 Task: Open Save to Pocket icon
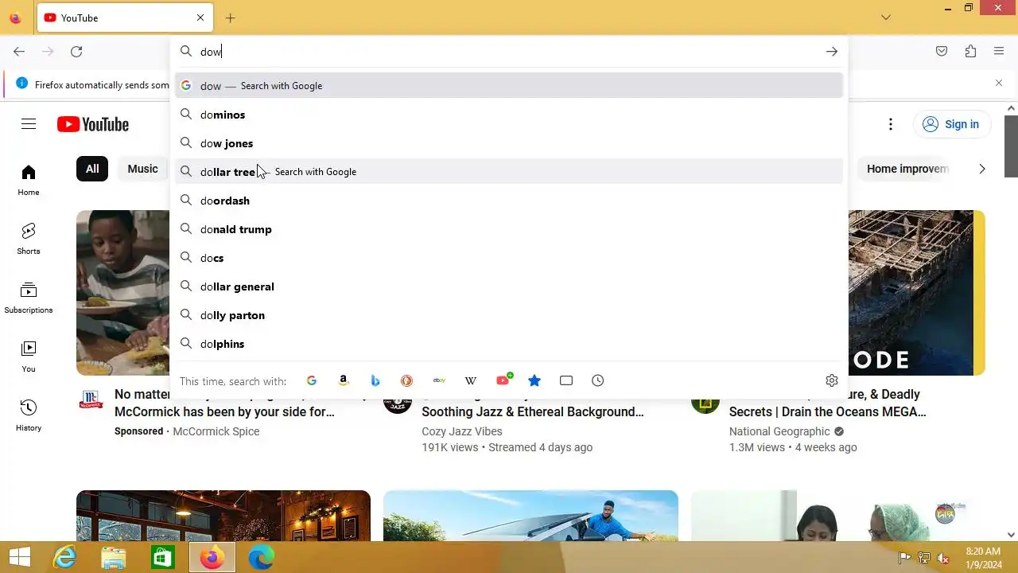coord(942,52)
